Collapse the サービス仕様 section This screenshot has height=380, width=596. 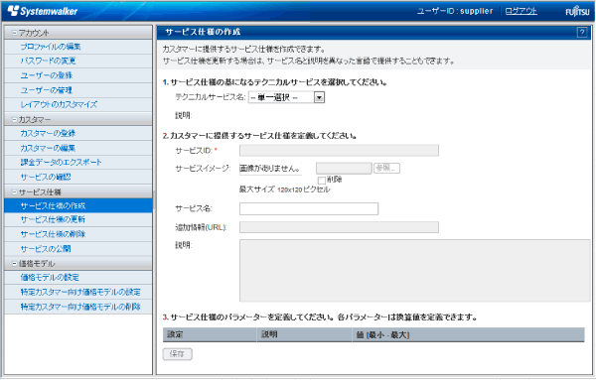14,192
